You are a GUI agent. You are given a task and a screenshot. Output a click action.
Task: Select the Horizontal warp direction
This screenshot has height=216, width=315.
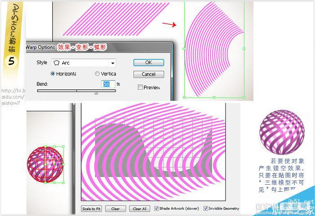coord(53,74)
